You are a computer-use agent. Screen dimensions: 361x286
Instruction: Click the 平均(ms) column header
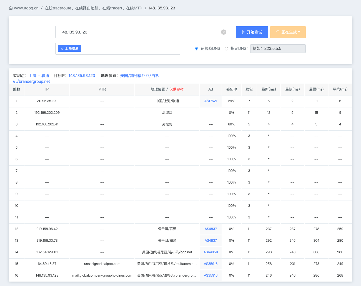coord(340,89)
